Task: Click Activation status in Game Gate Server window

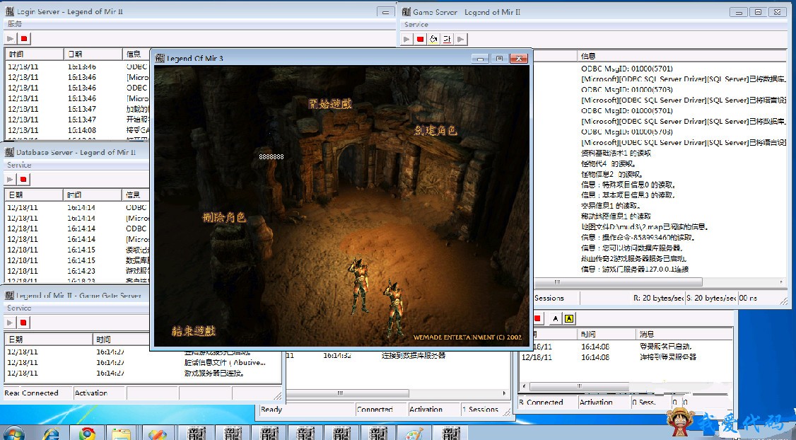Action: pyautogui.click(x=100, y=393)
